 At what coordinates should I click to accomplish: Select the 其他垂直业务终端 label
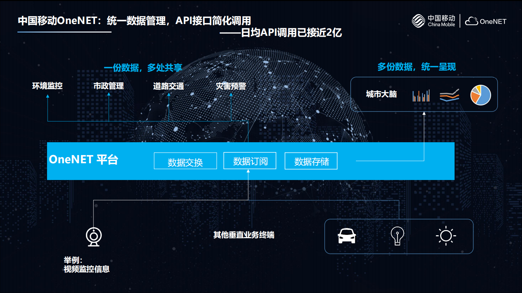(244, 235)
